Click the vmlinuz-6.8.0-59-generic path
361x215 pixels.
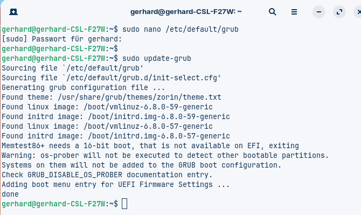click(x=148, y=107)
